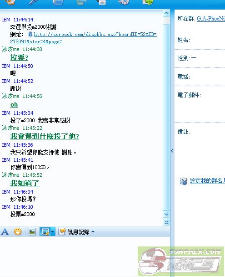The height and width of the screenshot is (277, 225).
Task: Select the '我知道了' message
Action: (x=25, y=183)
